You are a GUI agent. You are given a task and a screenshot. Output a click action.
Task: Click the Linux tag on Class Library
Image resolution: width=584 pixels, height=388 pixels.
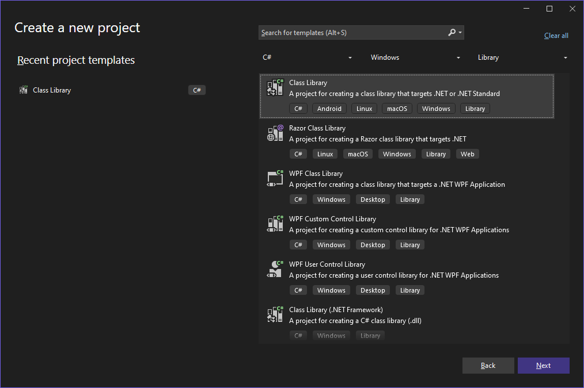point(364,109)
